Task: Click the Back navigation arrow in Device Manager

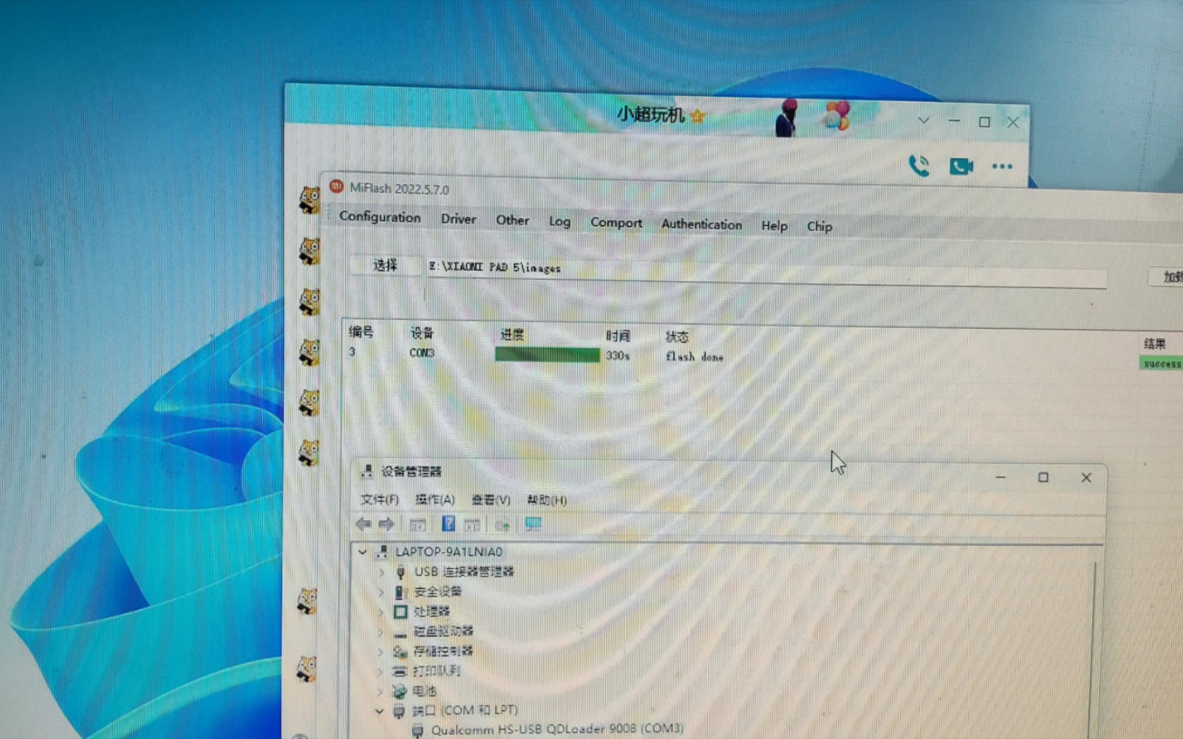Action: pos(364,524)
